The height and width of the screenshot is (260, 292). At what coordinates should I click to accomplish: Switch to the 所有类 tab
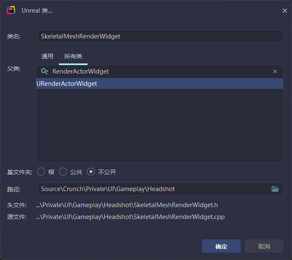73,56
